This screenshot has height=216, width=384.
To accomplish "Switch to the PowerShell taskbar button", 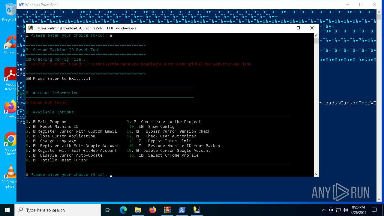I will (x=182, y=210).
